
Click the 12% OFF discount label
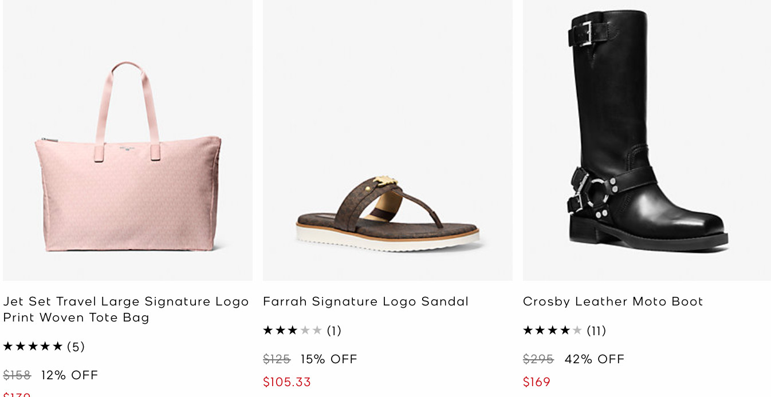(70, 375)
